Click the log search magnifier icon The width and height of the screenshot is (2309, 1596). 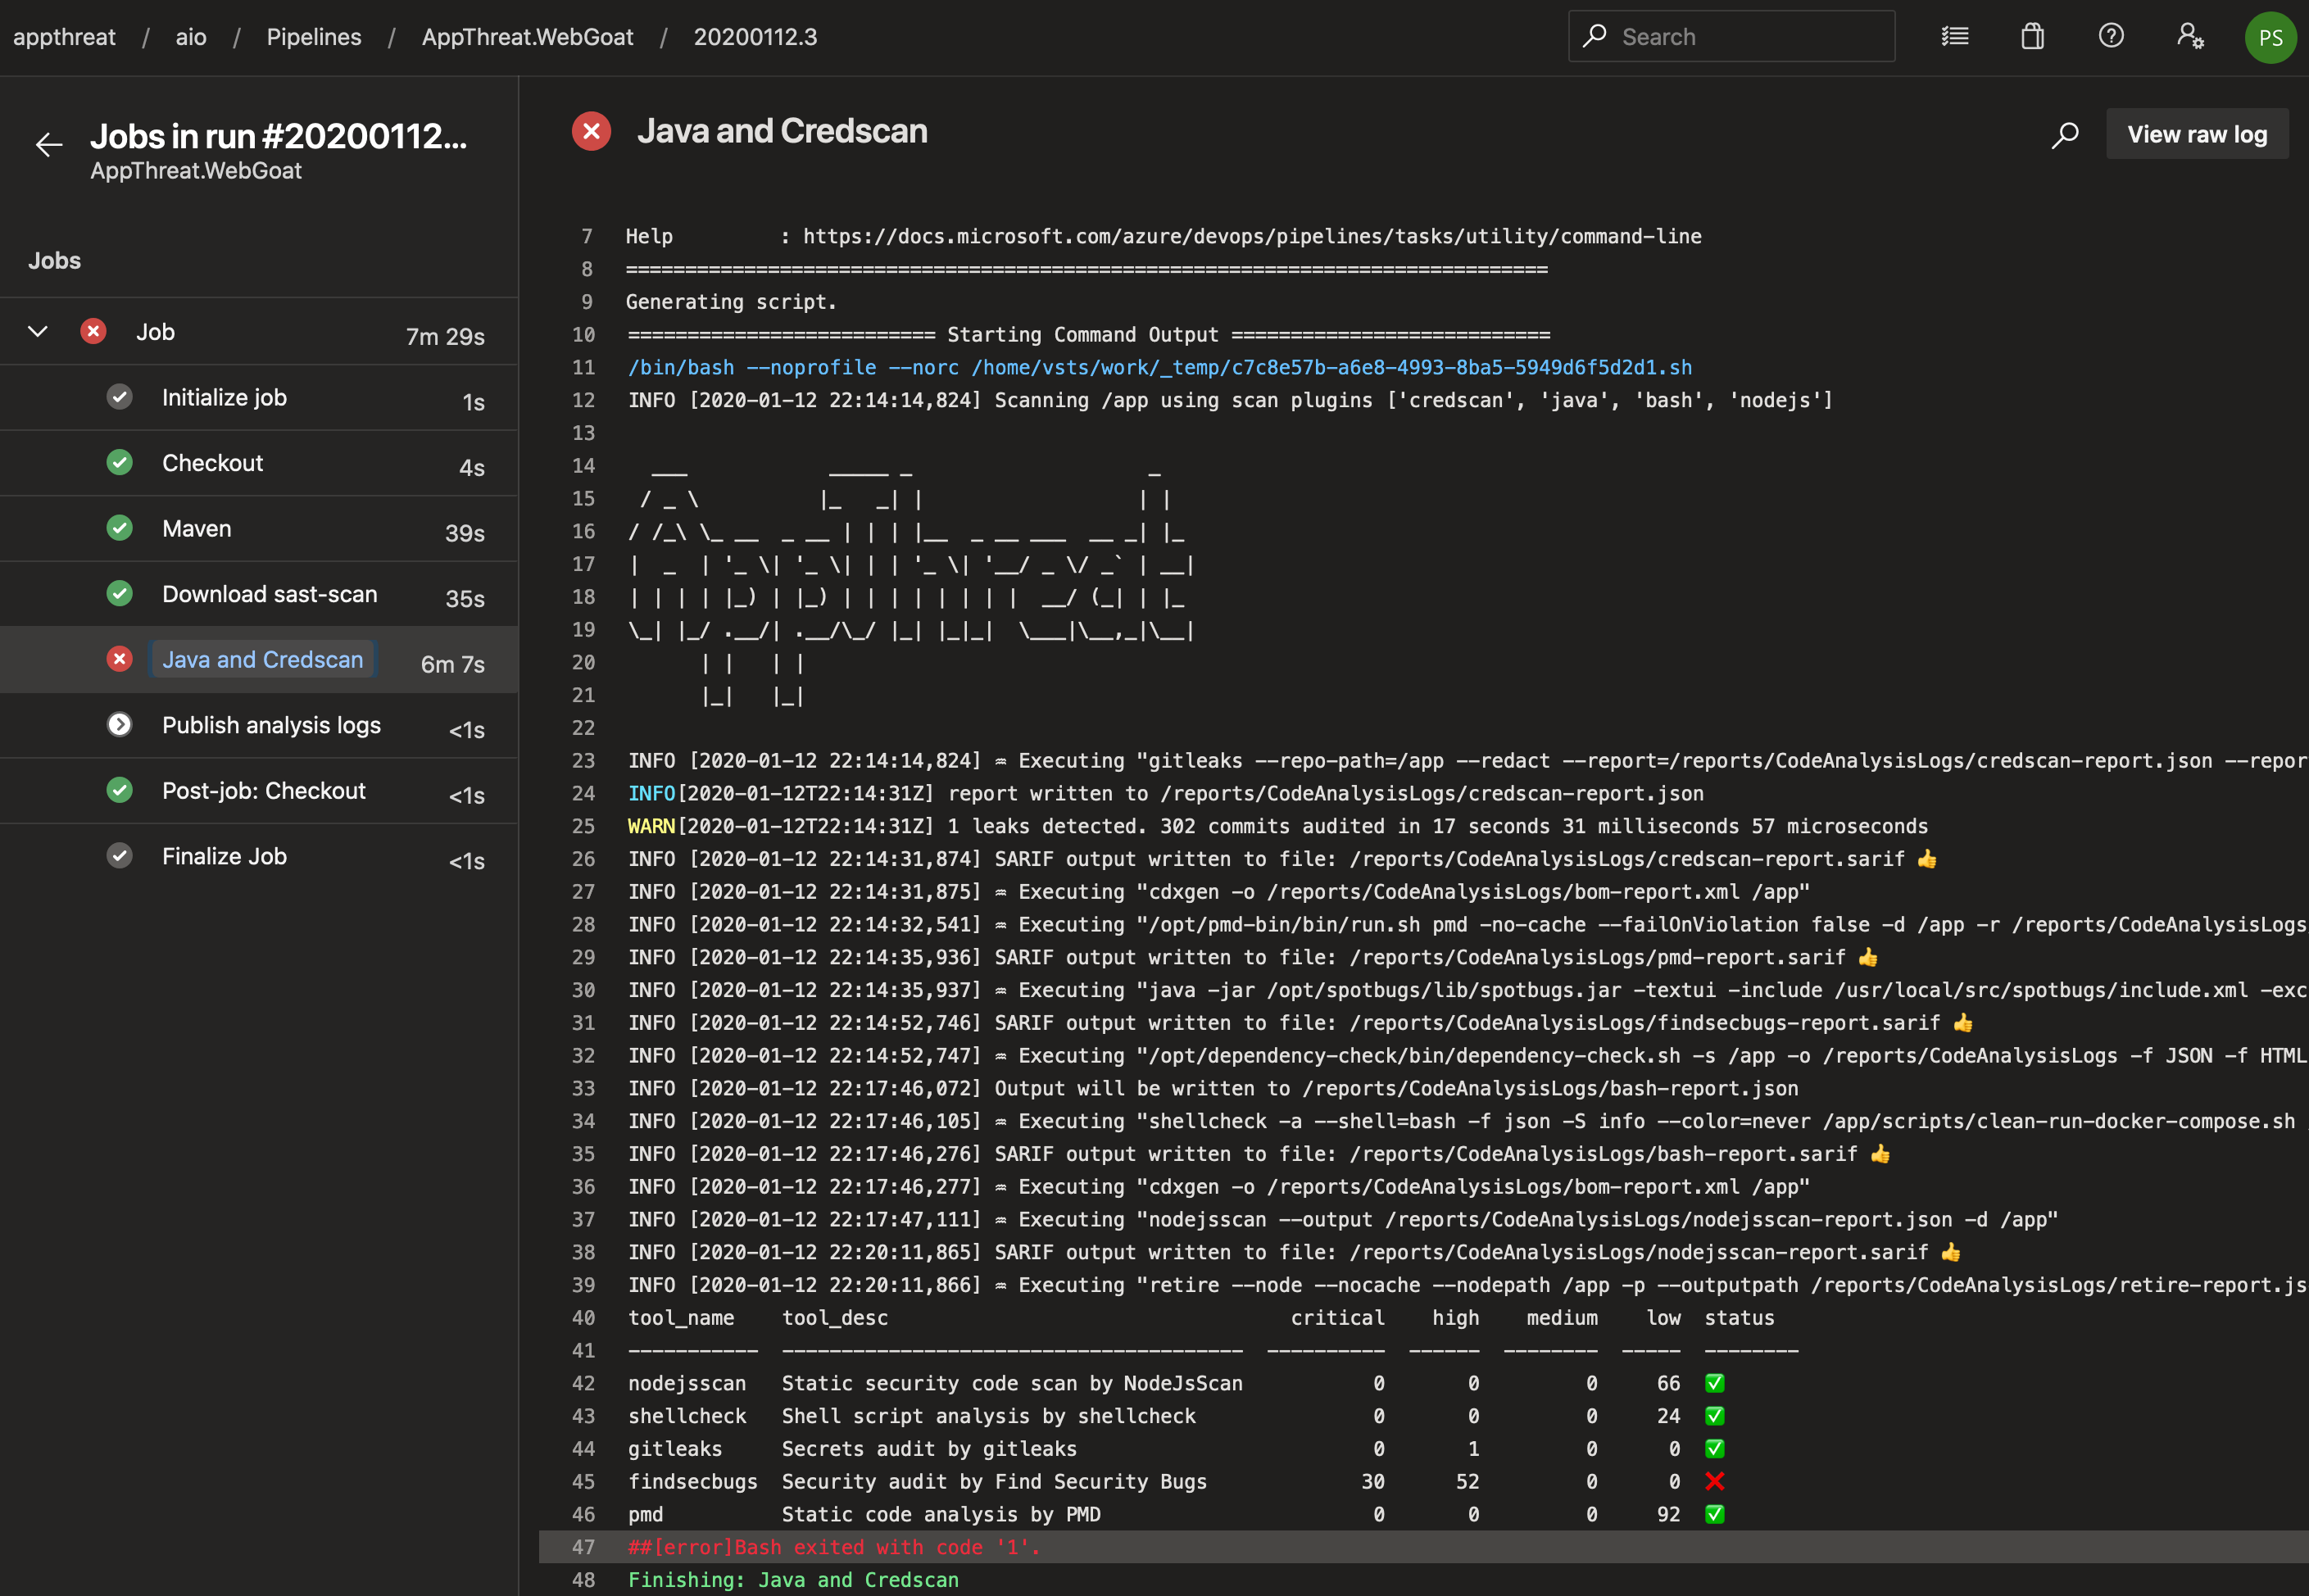pyautogui.click(x=2065, y=134)
